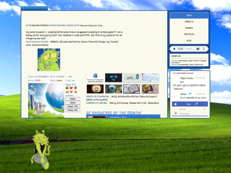231x173 pixels.
Task: Click the Cbox label in chat bar
Action: click(189, 104)
